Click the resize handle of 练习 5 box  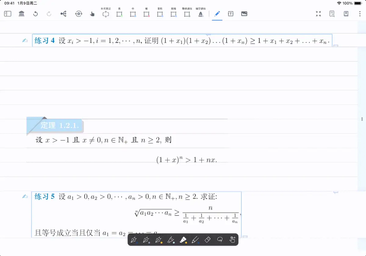[245, 236]
